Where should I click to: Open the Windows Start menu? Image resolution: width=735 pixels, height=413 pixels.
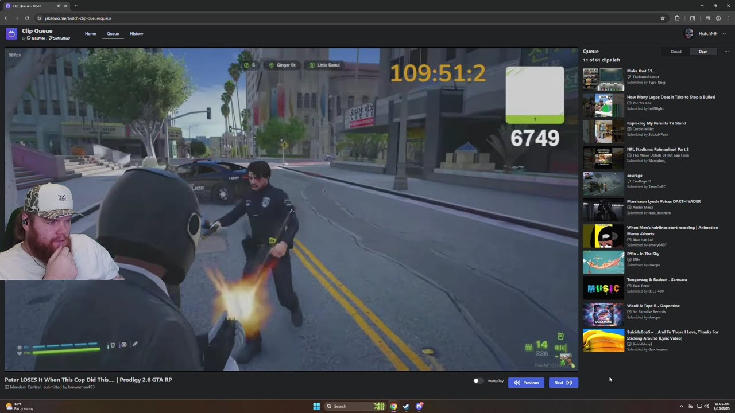pos(316,406)
